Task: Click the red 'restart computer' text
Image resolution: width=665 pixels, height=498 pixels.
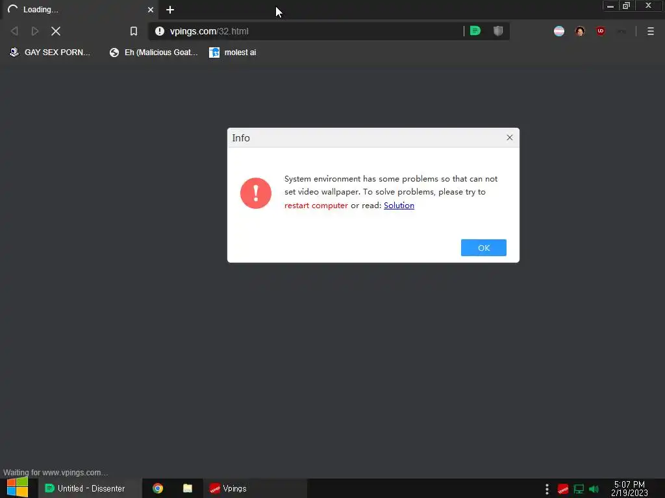Action: (x=316, y=206)
